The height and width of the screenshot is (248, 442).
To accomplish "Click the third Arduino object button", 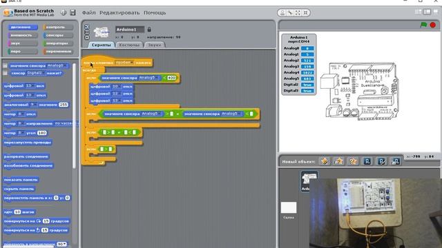I will point(396,161).
